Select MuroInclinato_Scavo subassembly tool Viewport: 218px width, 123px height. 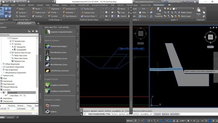coord(56,58)
